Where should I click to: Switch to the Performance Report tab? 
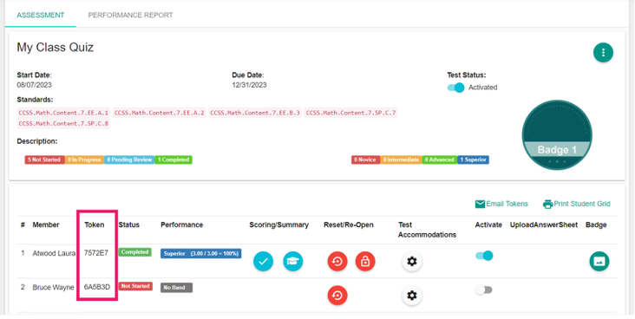point(130,15)
